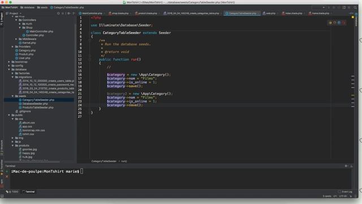Open the Project view dropdown

(14, 14)
